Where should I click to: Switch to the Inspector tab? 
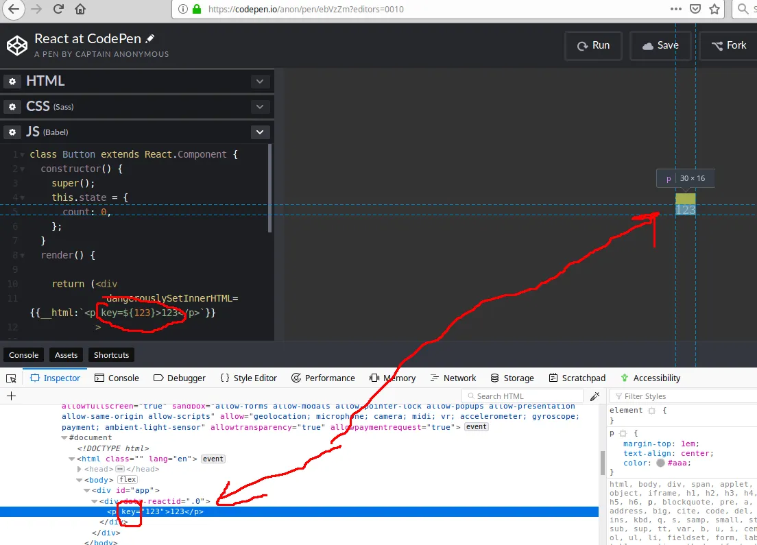point(55,378)
